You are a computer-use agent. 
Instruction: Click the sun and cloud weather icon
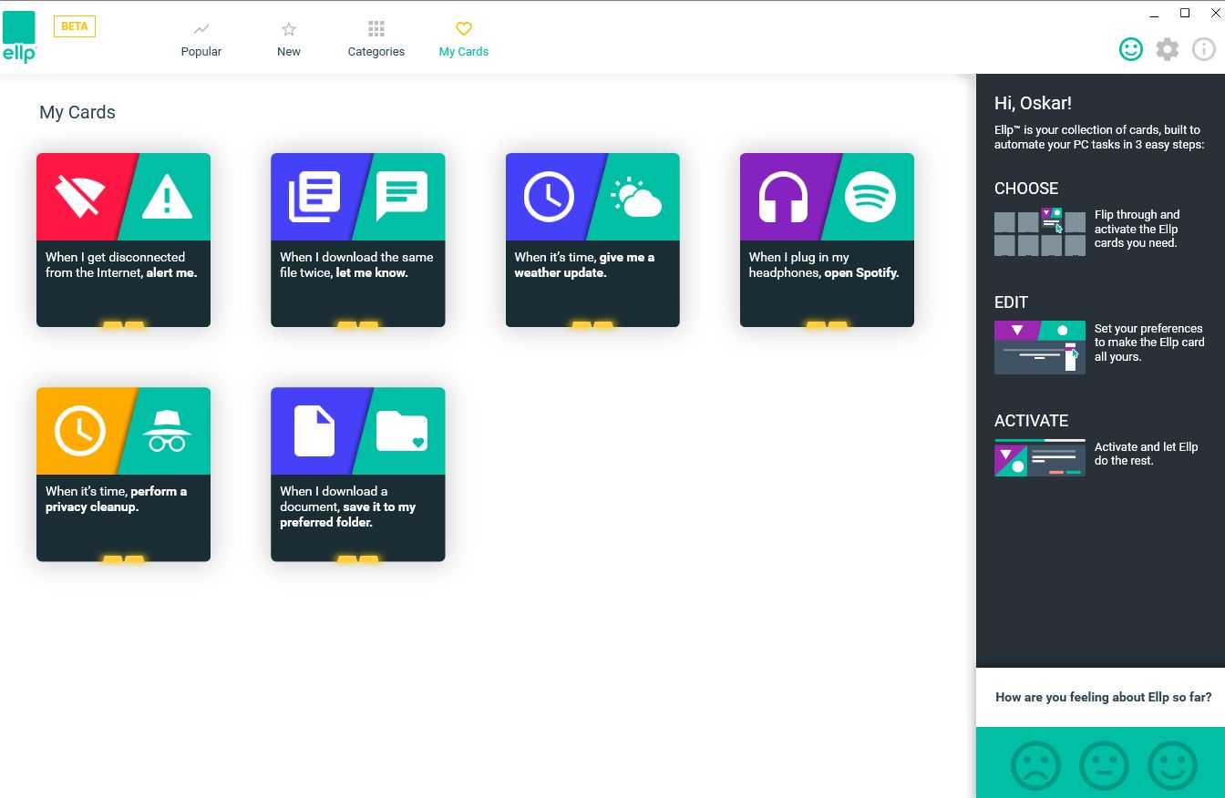pos(636,198)
